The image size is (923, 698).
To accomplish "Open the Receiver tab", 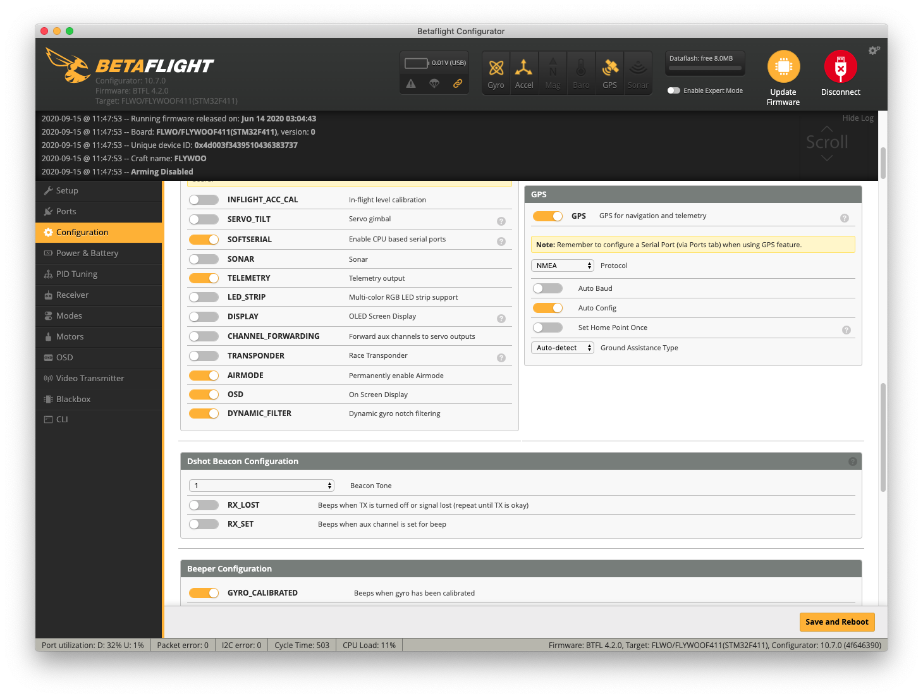I will 99,295.
